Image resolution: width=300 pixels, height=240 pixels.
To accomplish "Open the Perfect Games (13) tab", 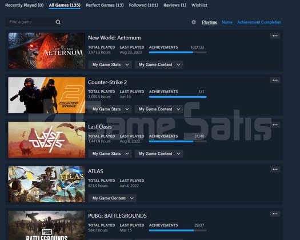I will click(105, 5).
